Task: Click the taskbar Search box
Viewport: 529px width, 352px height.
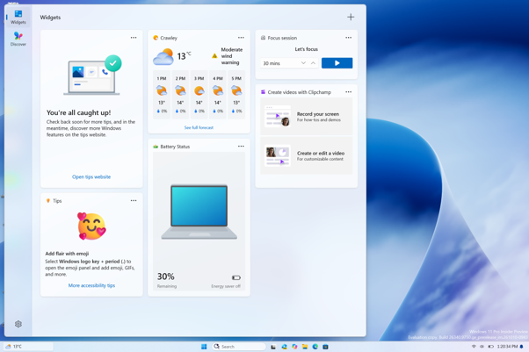Action: [239, 346]
